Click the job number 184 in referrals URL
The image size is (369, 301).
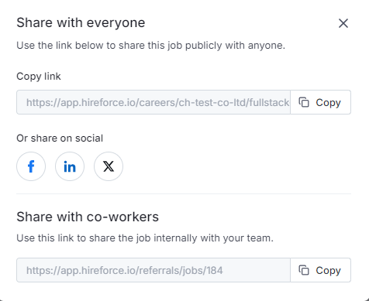coord(215,271)
